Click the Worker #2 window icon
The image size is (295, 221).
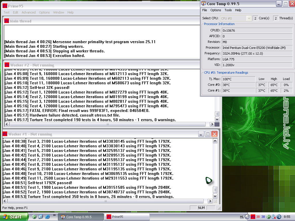[7, 65]
